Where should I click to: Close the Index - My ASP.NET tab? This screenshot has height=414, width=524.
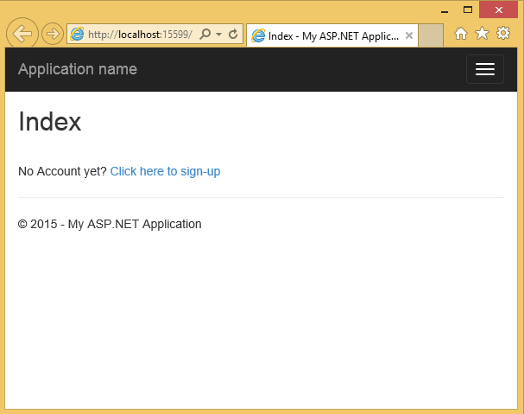pos(409,35)
